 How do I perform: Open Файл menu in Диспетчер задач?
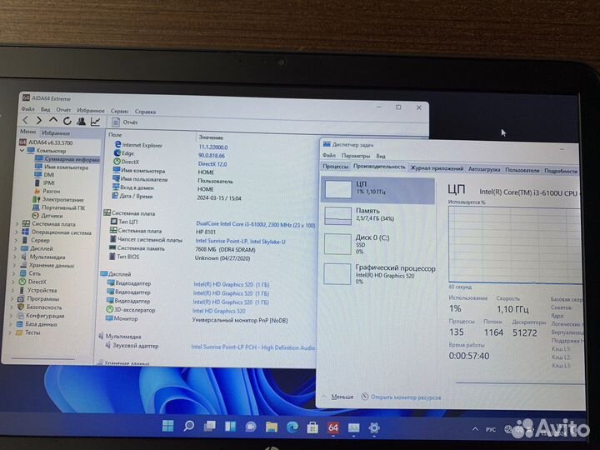(328, 155)
